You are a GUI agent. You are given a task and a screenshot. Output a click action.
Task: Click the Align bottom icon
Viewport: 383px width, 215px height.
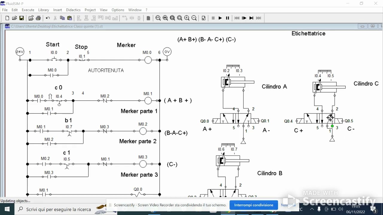115,18
